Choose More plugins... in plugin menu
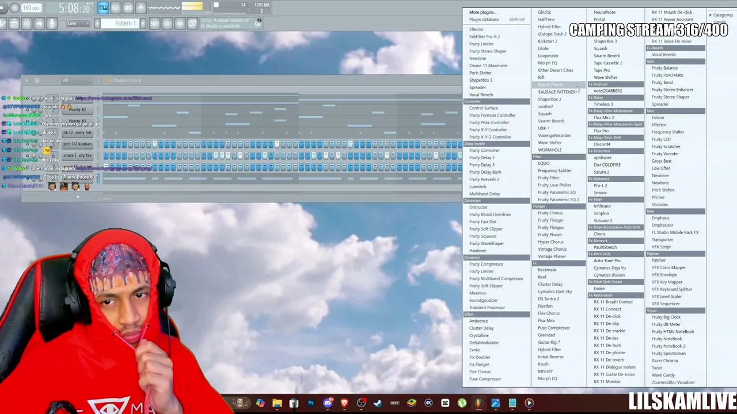This screenshot has width=737, height=414. coord(482,12)
